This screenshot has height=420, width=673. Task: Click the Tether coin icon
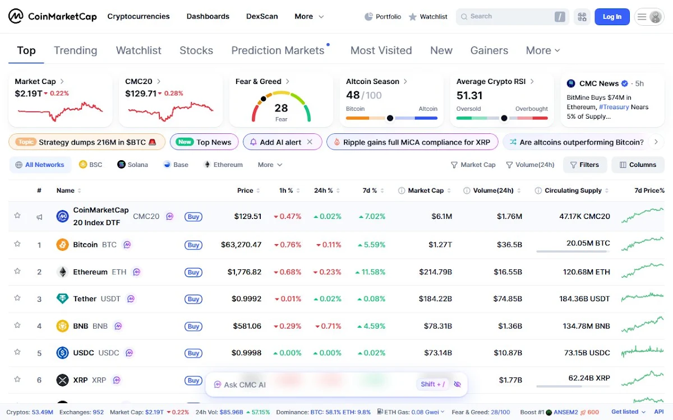pyautogui.click(x=62, y=299)
